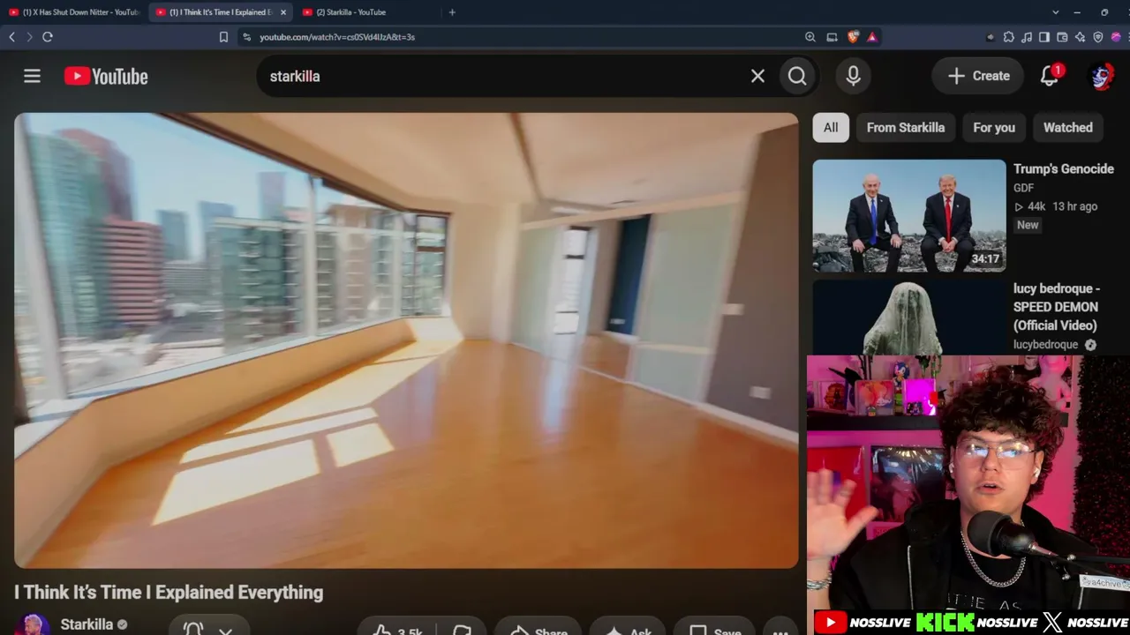Open site settings icon in address bar
The width and height of the screenshot is (1130, 635).
click(x=247, y=37)
